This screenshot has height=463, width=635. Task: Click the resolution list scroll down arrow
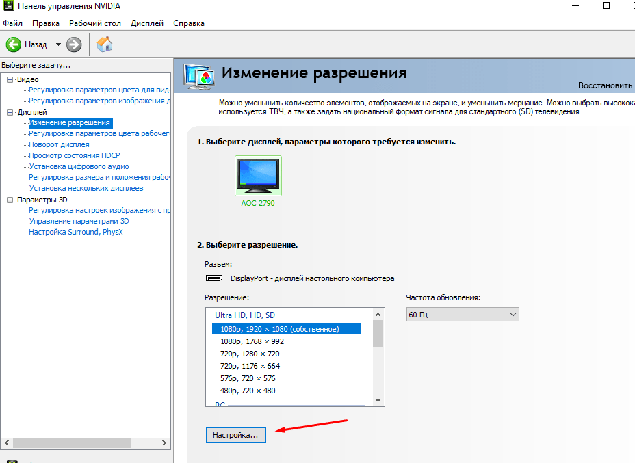tap(378, 399)
